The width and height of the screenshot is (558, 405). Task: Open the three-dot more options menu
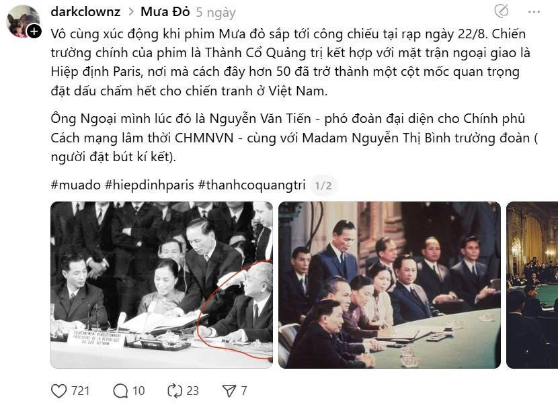(x=534, y=11)
